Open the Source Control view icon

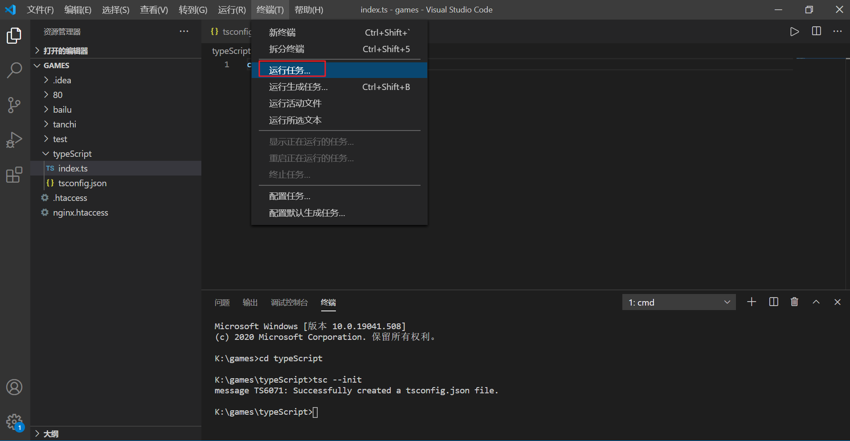[x=15, y=105]
